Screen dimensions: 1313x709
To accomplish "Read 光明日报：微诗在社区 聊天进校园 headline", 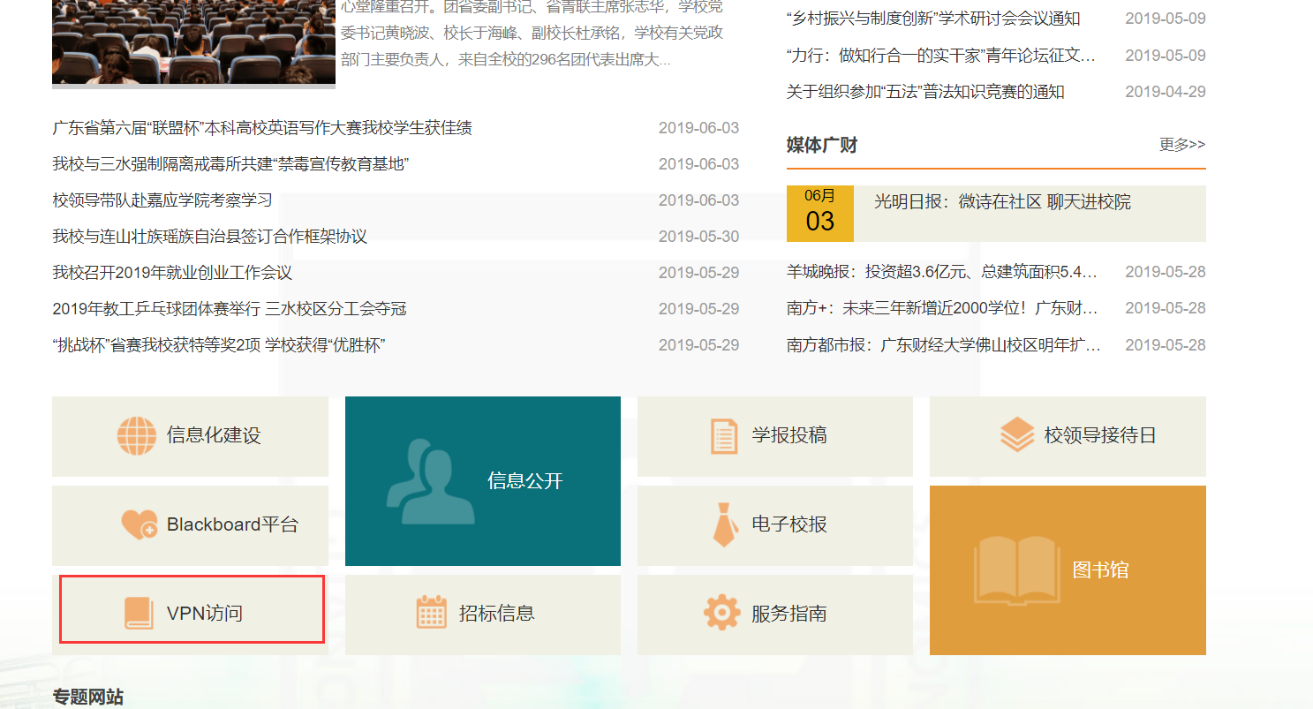I will pyautogui.click(x=1002, y=202).
